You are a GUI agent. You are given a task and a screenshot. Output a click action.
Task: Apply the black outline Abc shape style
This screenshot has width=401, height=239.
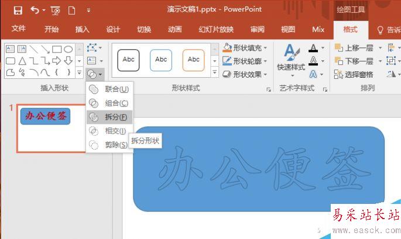pyautogui.click(x=128, y=60)
